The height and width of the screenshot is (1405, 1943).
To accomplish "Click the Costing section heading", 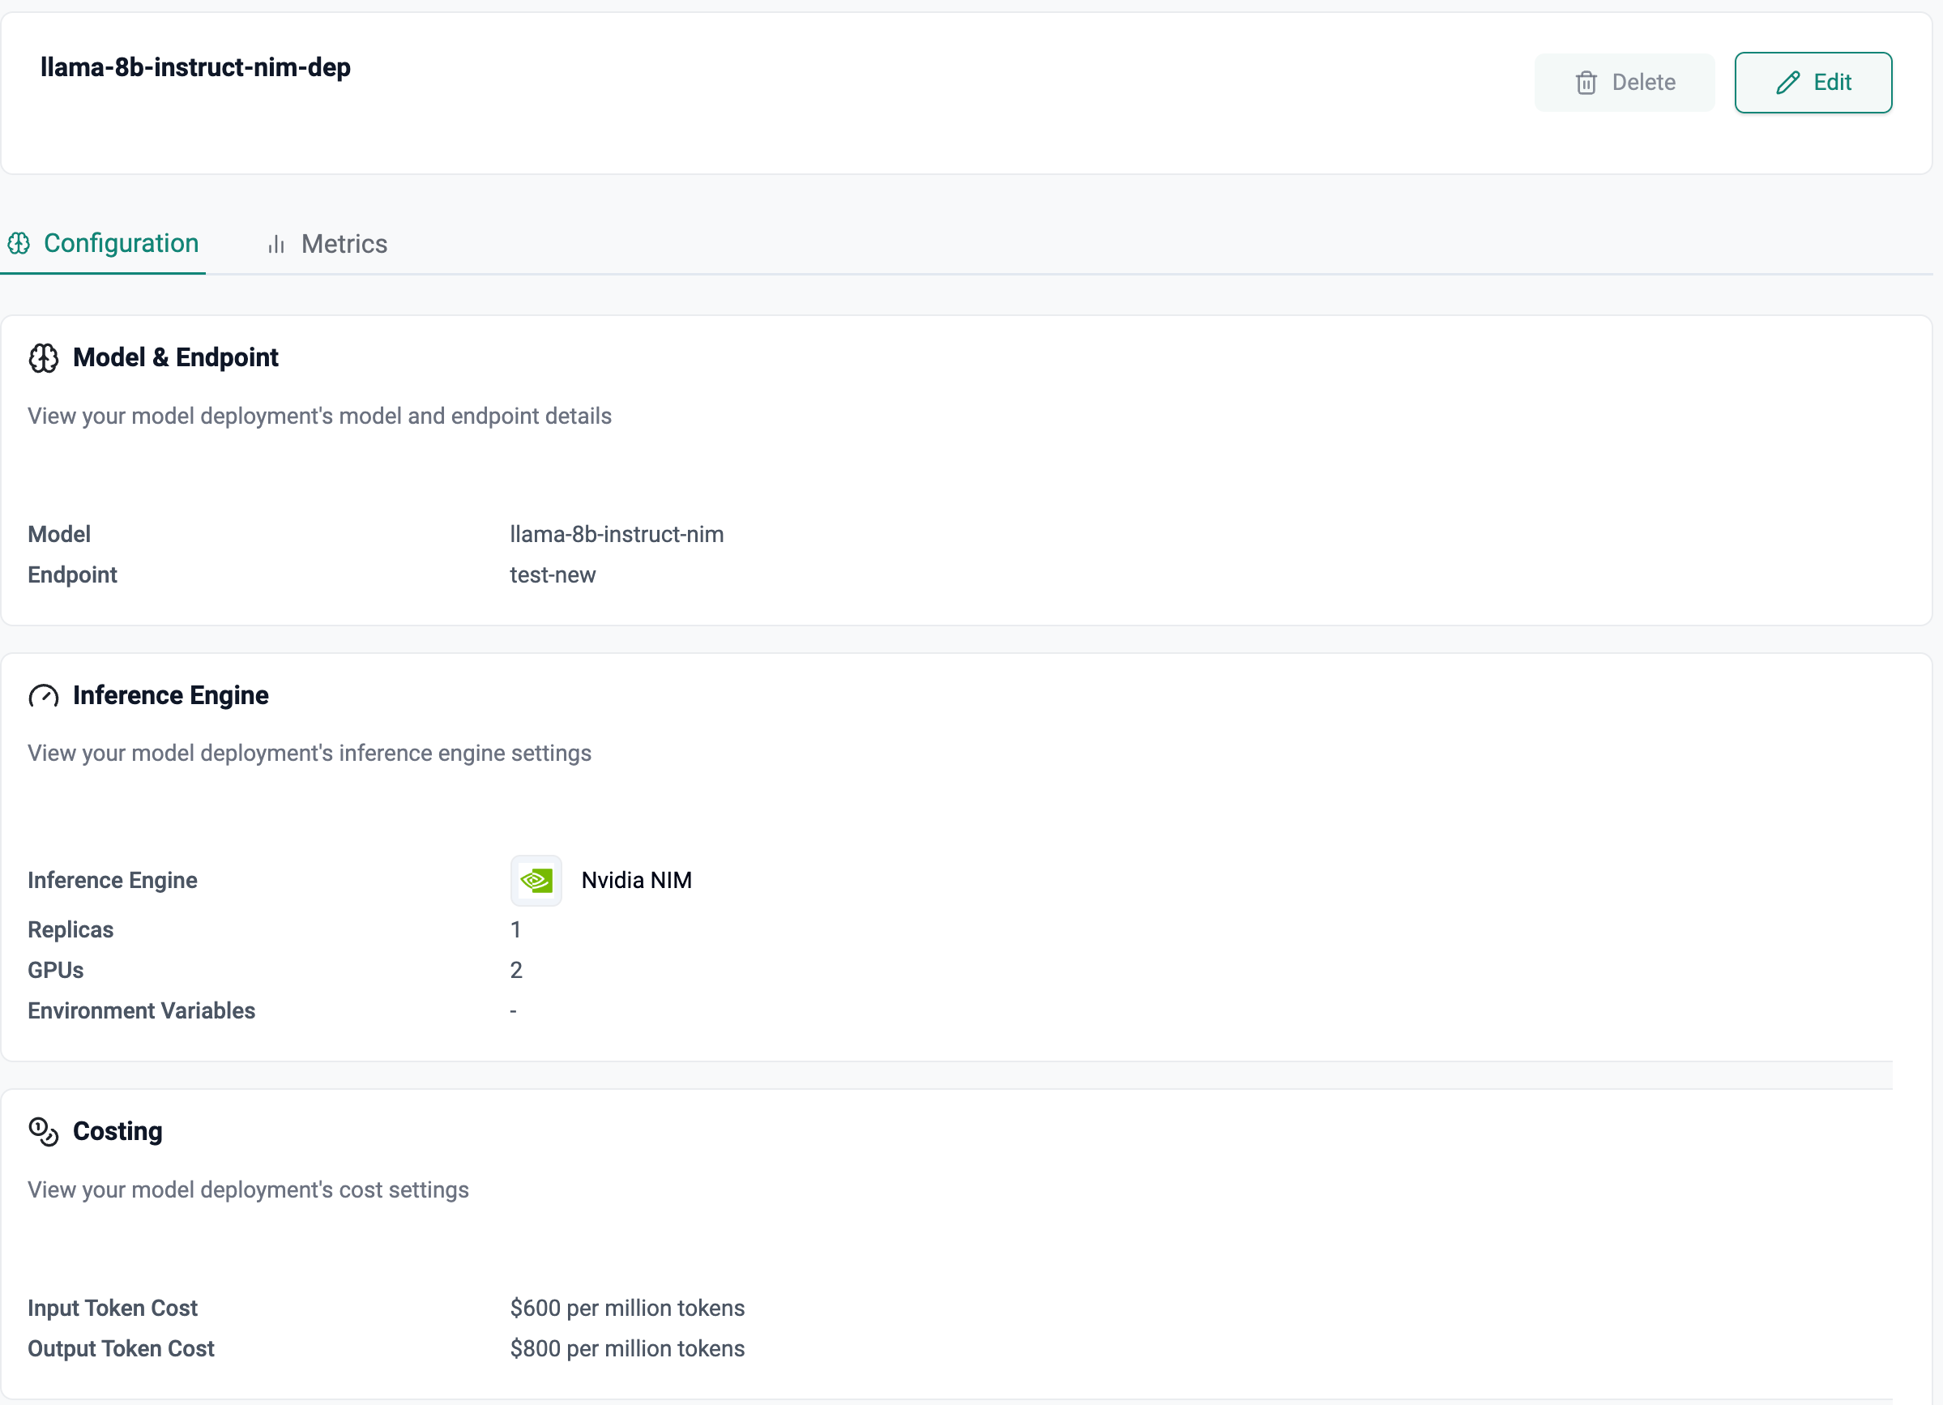I will [x=117, y=1132].
